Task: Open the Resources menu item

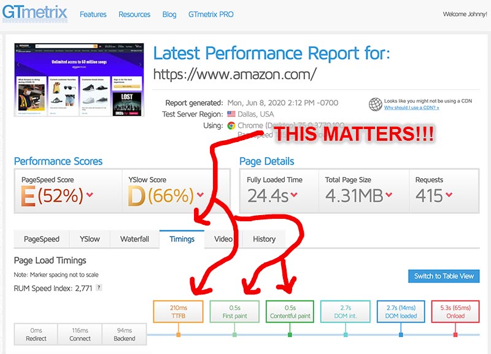Action: click(134, 14)
